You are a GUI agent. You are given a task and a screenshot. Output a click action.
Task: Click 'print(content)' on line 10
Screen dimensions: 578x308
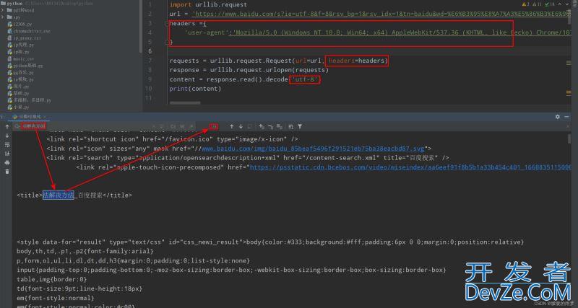(195, 89)
